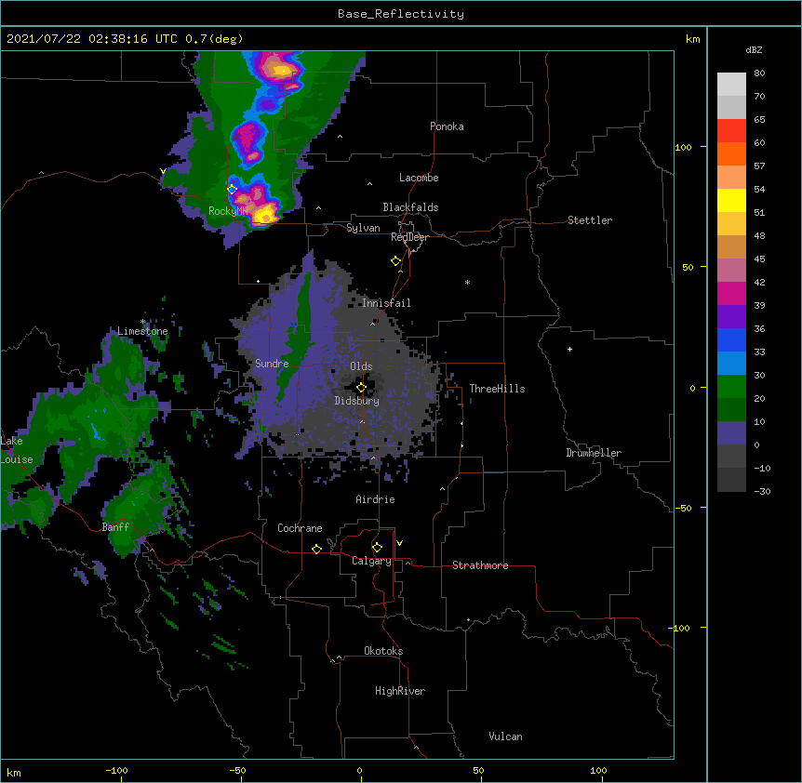Select the Airdrie label

375,499
